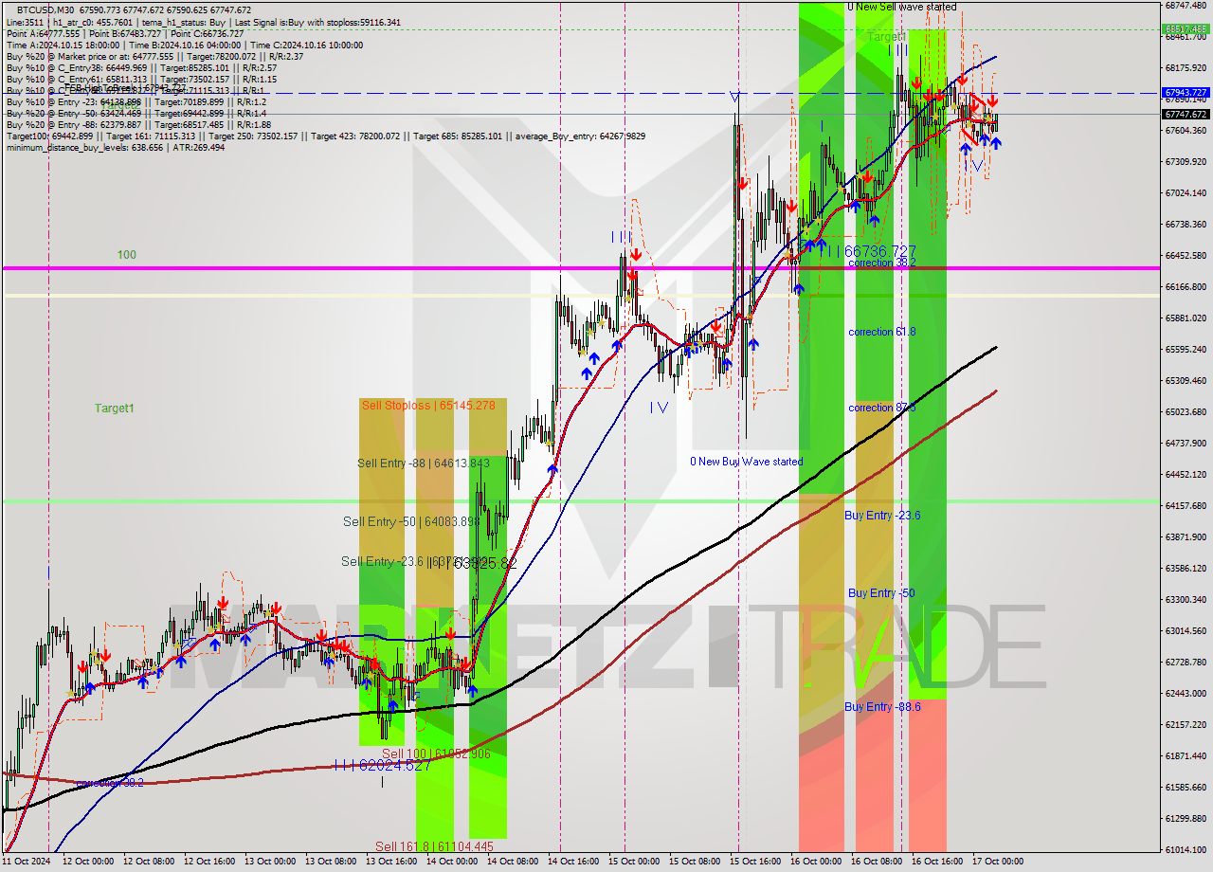Click the 'Buy %20 @ Market price' line
1213x872 pixels.
[154, 56]
